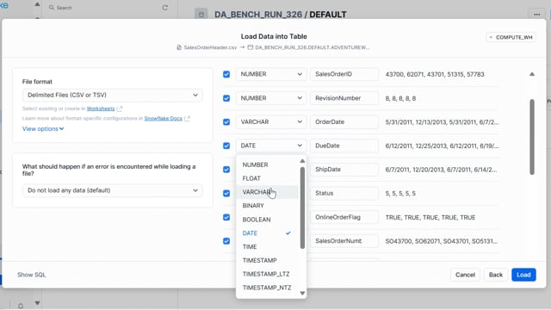Open the File format dropdown

(113, 95)
